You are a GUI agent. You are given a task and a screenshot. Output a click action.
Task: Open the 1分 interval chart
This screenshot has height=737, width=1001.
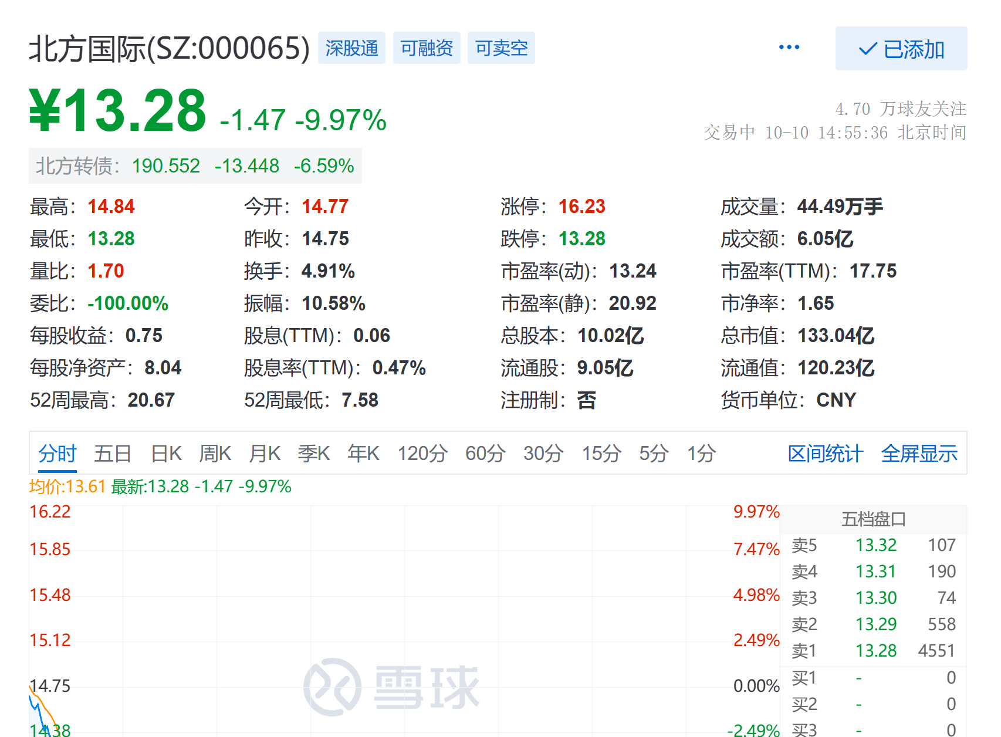coord(702,453)
